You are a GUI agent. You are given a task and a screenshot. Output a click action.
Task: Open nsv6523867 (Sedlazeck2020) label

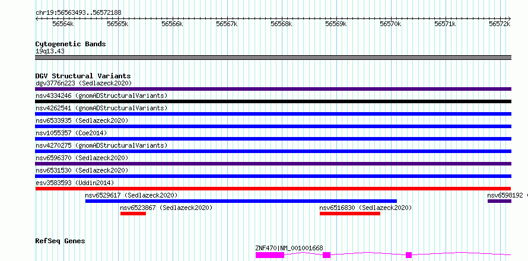(166, 208)
